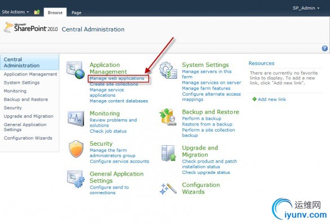Open Manage service applications link
Screen dimensions: 330x224
107,92
